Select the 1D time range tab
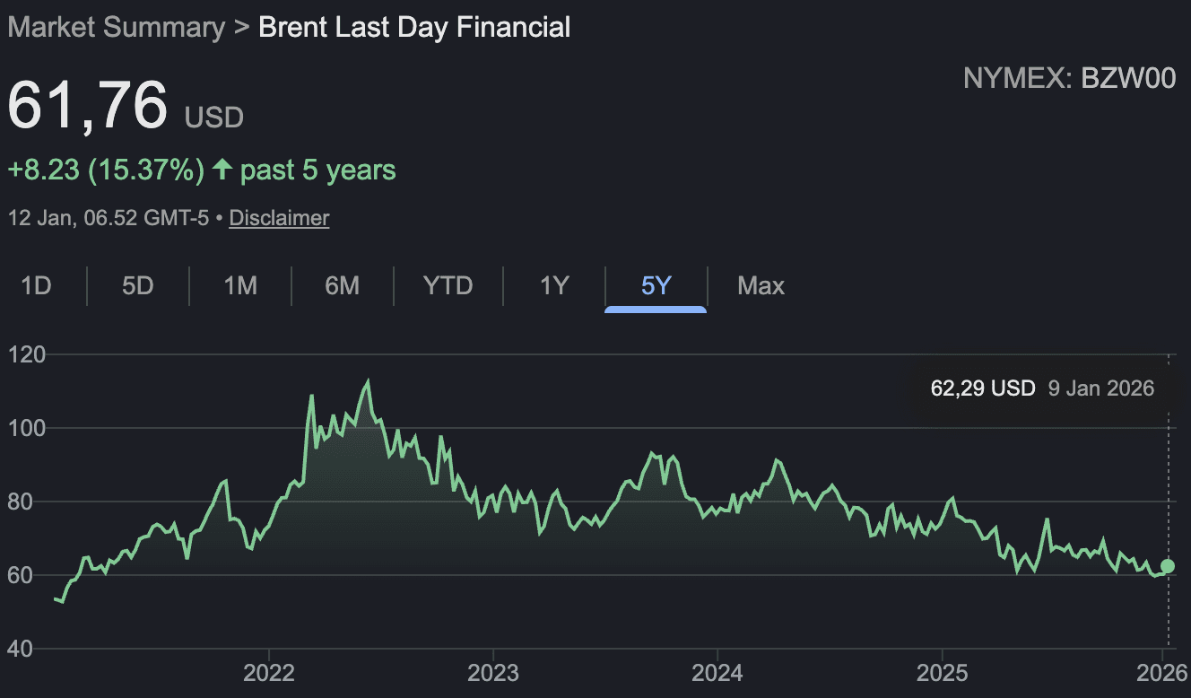 (34, 285)
